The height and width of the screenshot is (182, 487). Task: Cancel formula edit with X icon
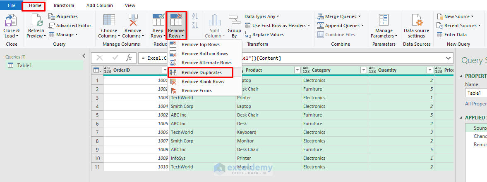100,58
